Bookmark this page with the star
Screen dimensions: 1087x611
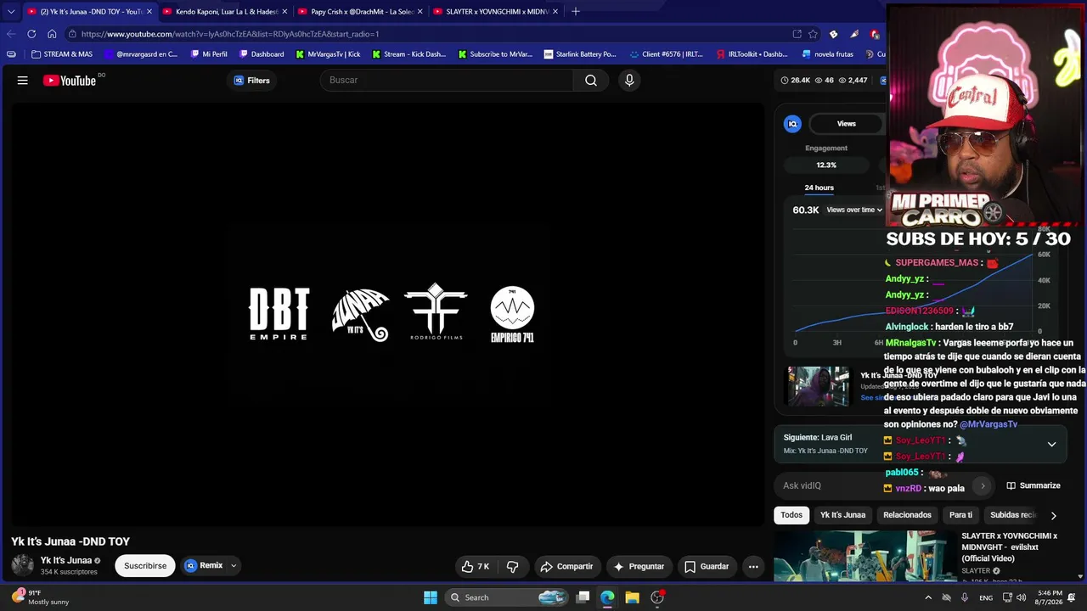tap(813, 34)
